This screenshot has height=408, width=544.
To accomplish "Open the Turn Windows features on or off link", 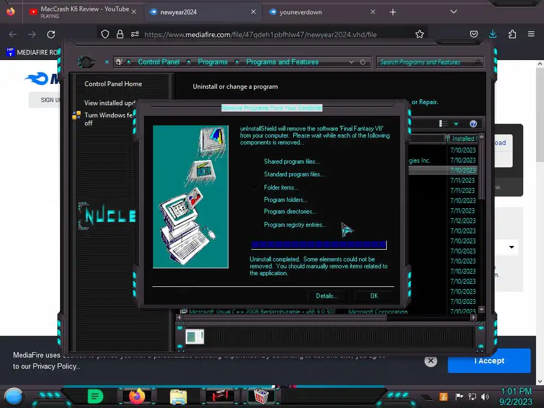I will tap(108, 119).
